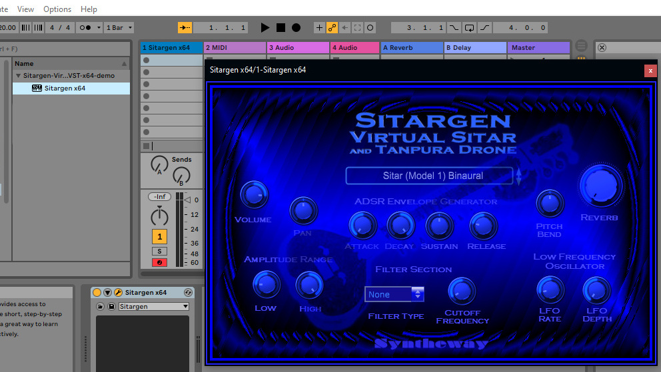Click the MIDI Arrangement Overdub plus icon
The image size is (661, 372).
tap(319, 28)
